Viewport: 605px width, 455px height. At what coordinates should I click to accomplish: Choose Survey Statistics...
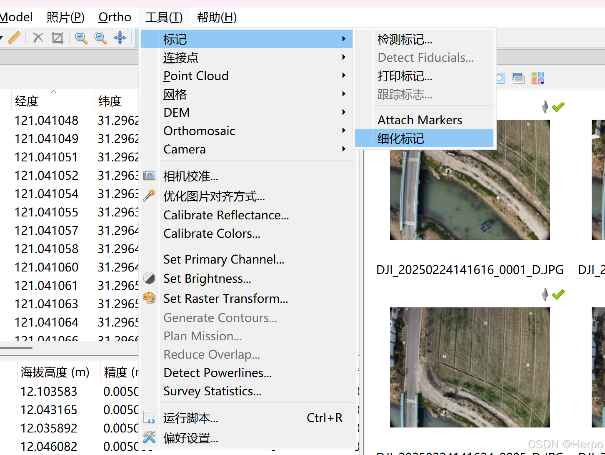click(x=248, y=391)
